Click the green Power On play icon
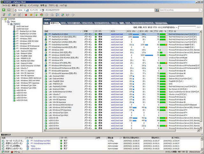The height and width of the screenshot is (154, 204). 37,15
